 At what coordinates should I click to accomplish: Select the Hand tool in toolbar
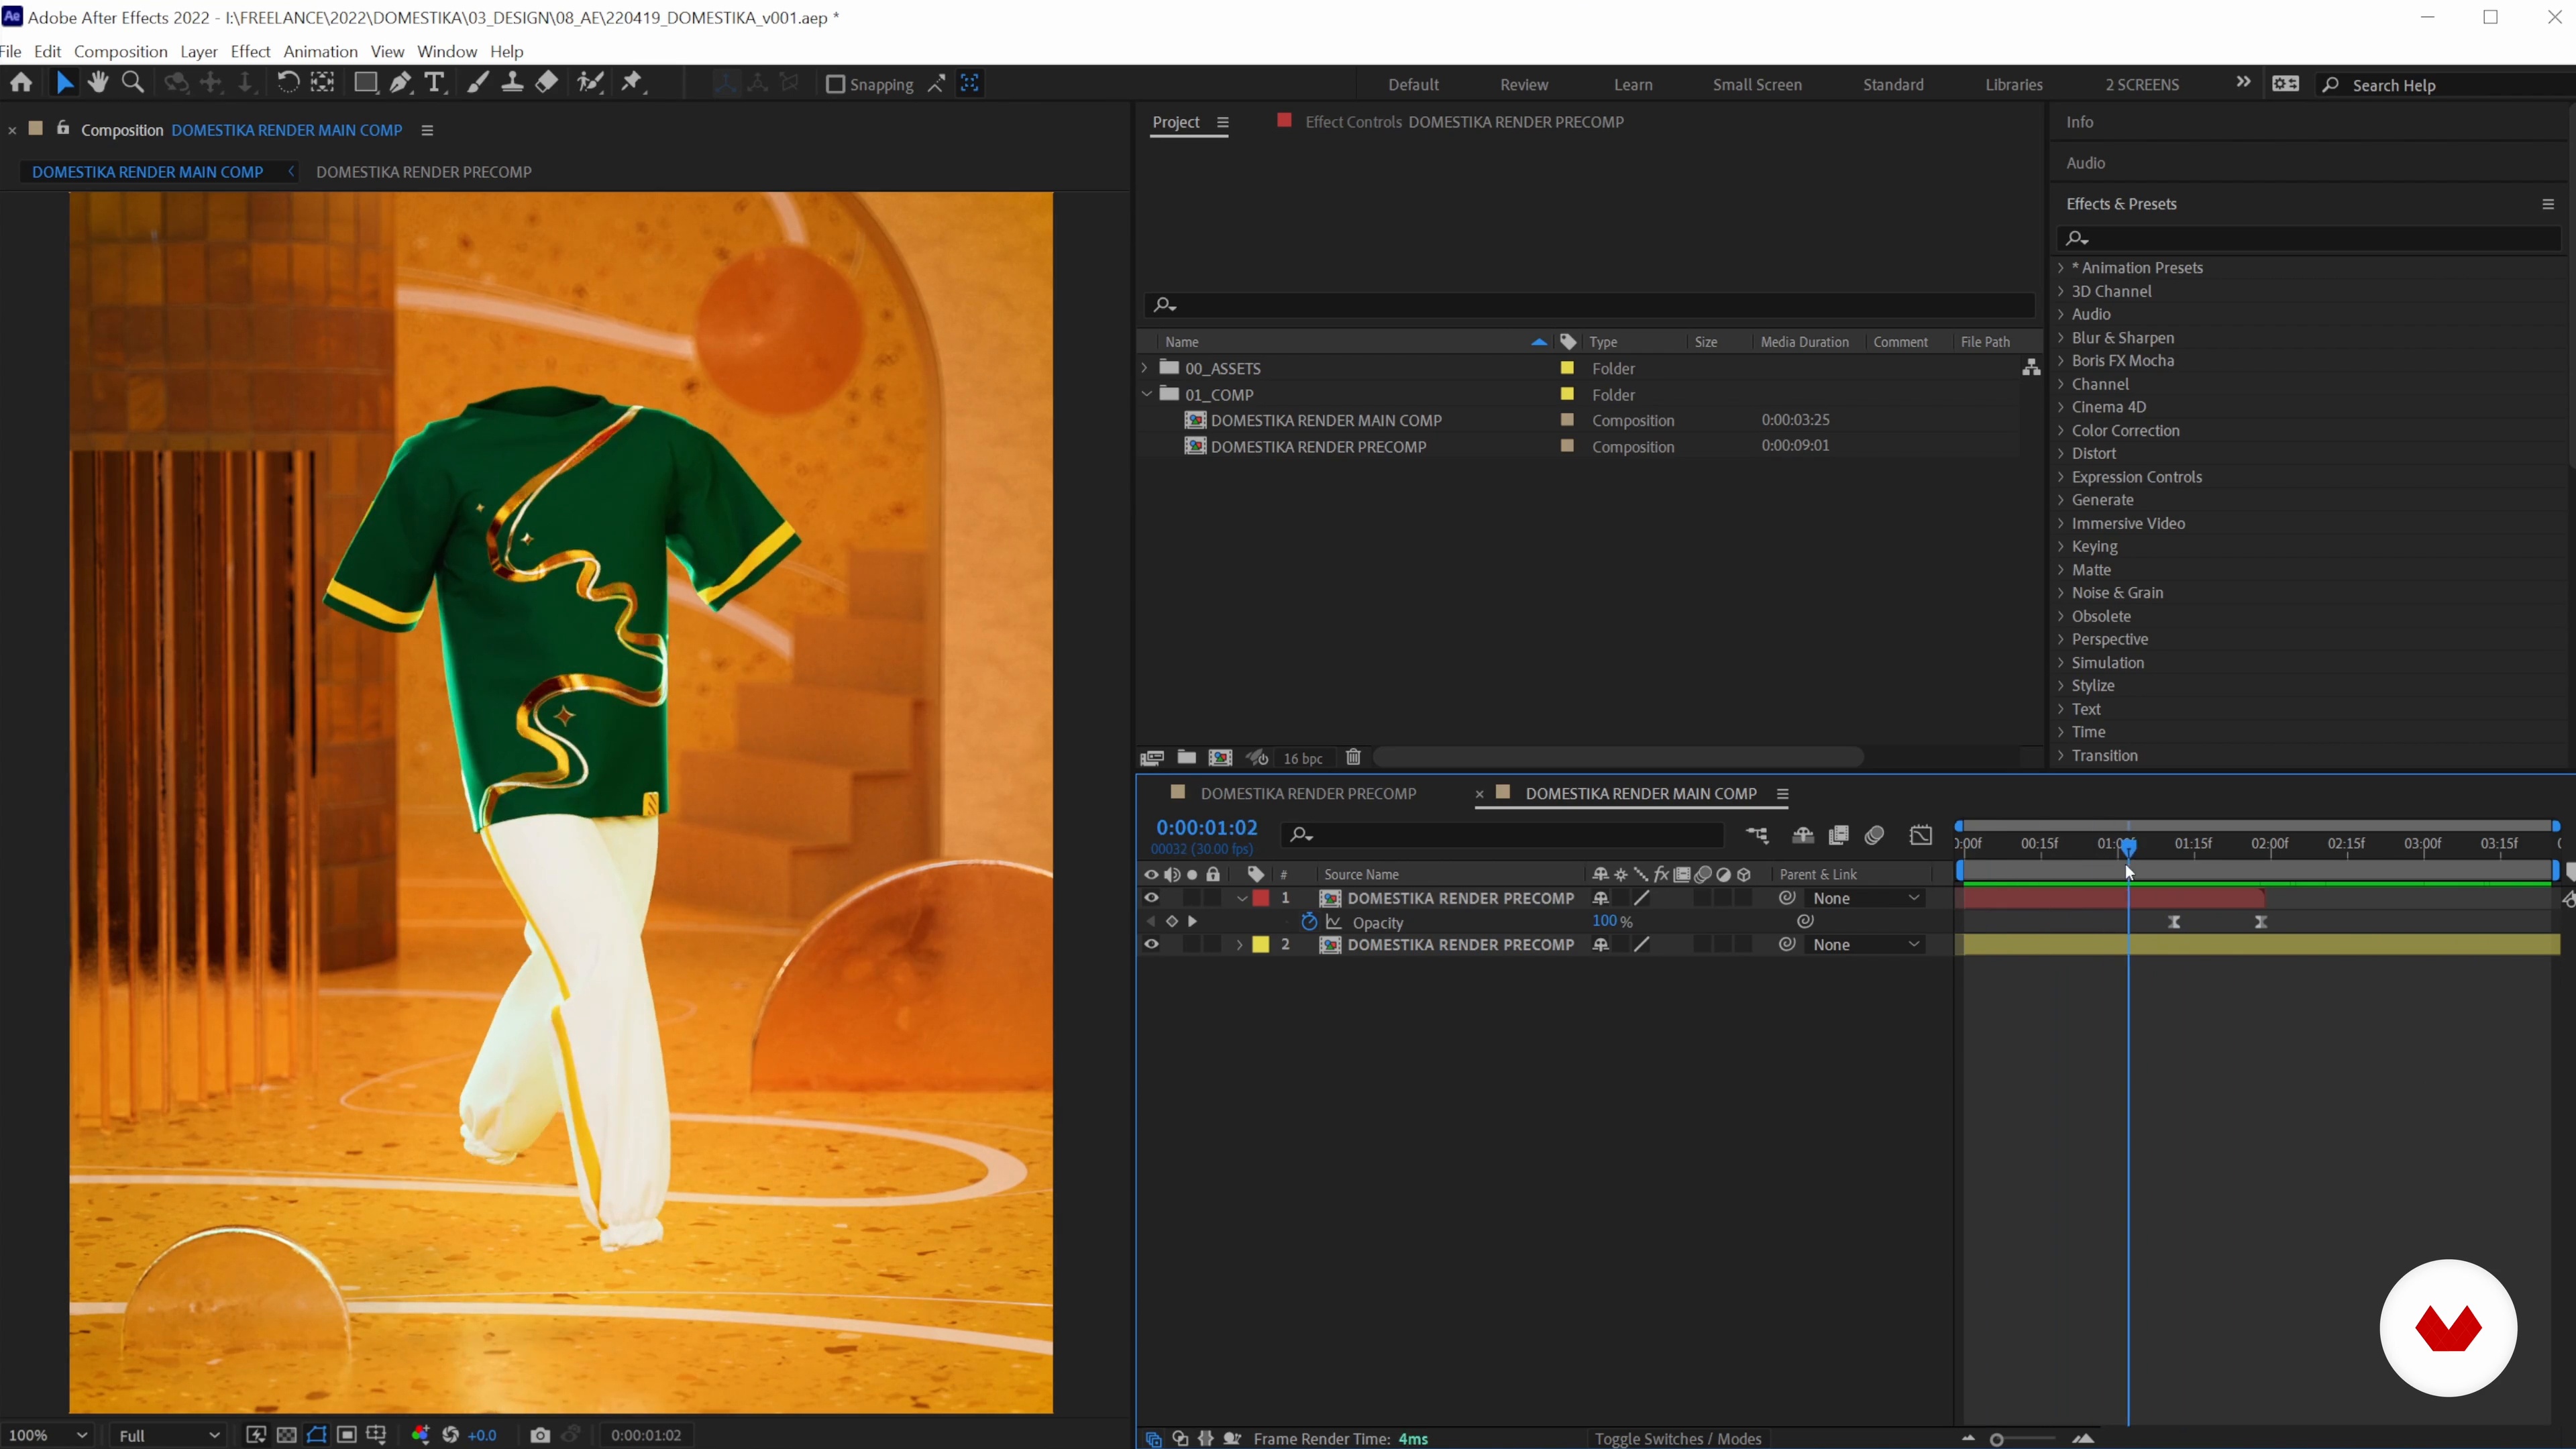[97, 83]
